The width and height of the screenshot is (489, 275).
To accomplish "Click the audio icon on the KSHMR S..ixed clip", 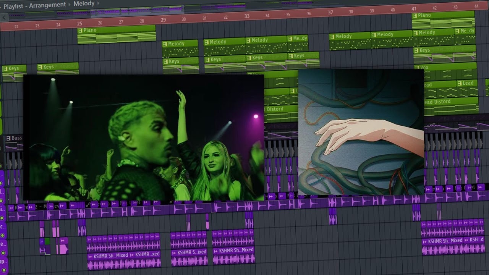I will point(174,253).
